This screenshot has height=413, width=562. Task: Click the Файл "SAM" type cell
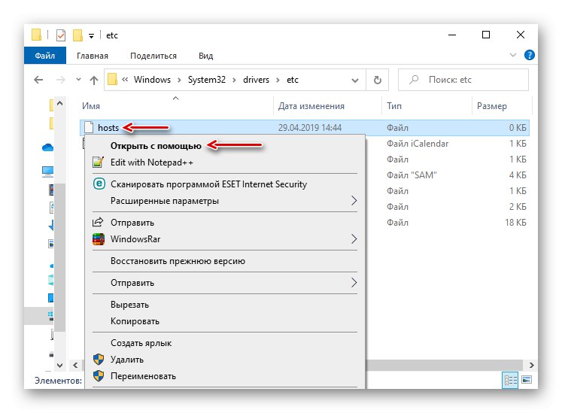(412, 175)
